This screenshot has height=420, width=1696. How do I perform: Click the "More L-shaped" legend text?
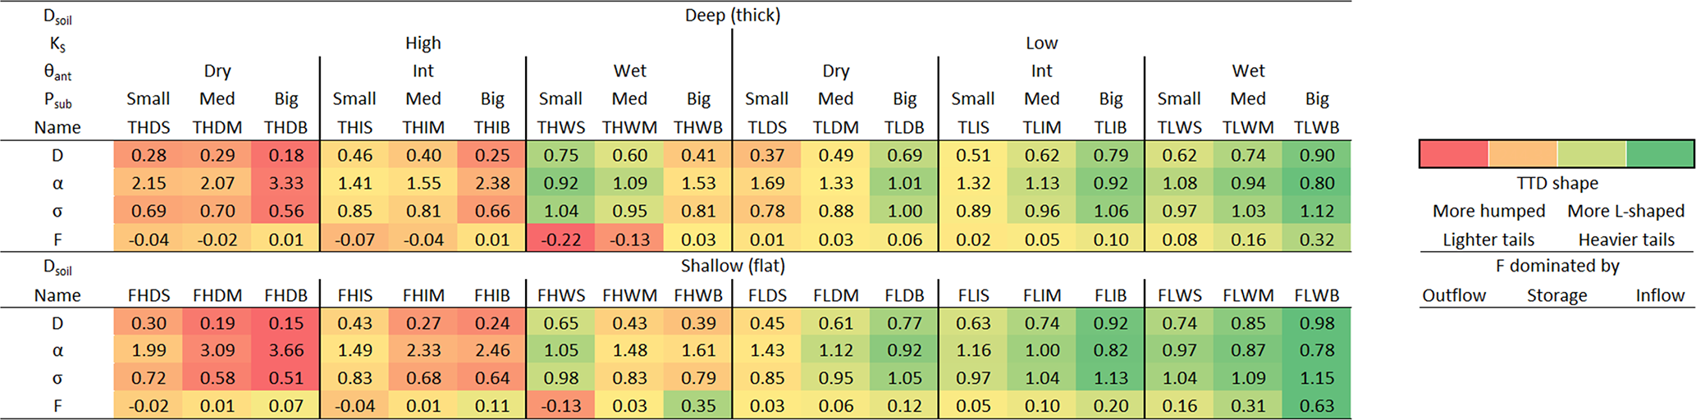click(x=1625, y=212)
